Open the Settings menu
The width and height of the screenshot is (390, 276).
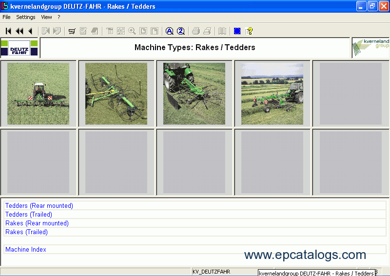(26, 17)
